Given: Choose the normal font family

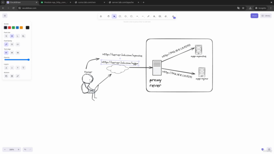Looking at the screenshot, I should pyautogui.click(x=12, y=44).
